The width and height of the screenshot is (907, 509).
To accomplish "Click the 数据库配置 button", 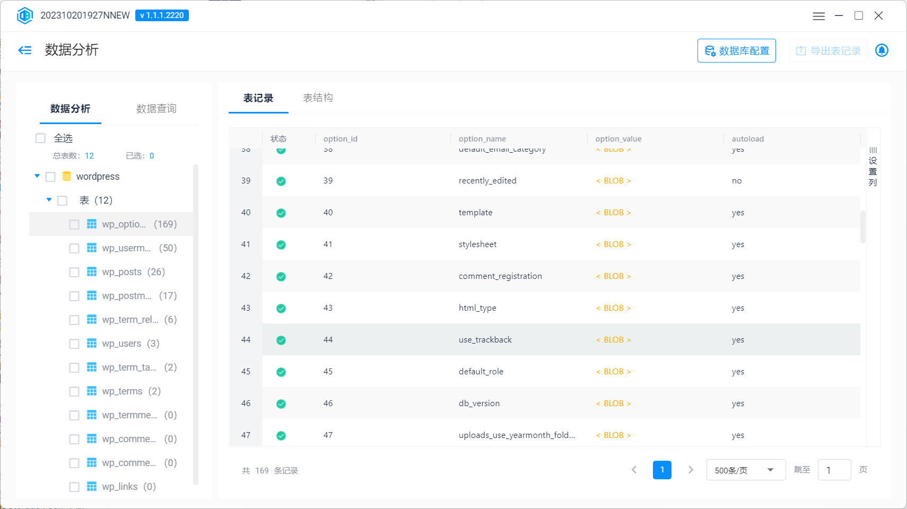I will point(736,51).
